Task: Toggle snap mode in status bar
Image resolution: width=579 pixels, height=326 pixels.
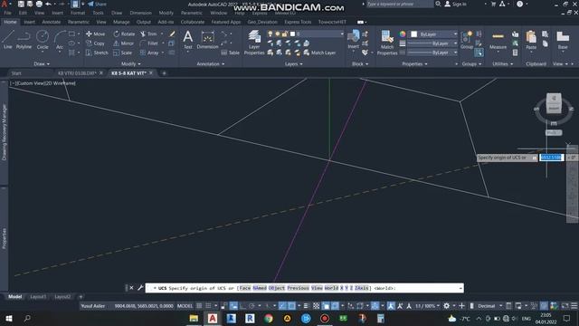Action: pos(208,306)
